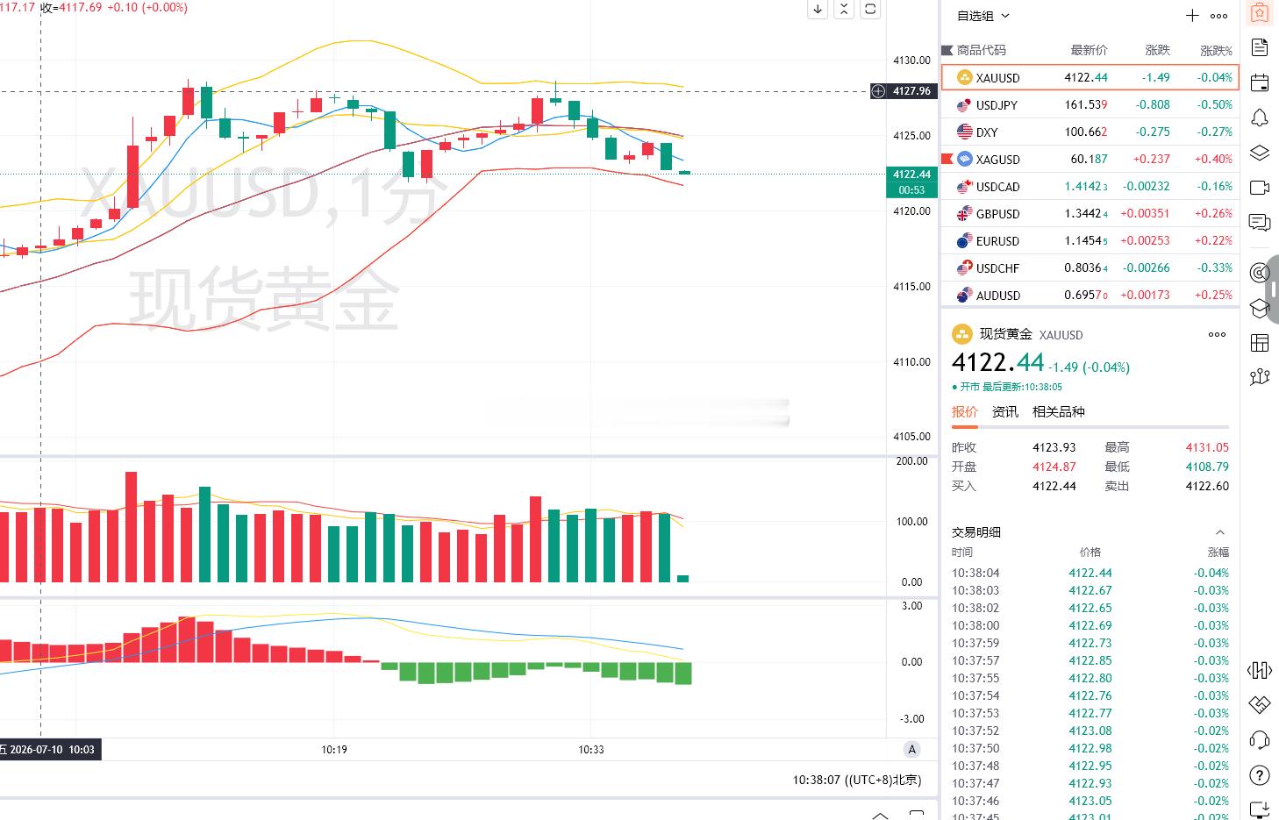Open the map pins icon in sidebar

tap(1260, 377)
